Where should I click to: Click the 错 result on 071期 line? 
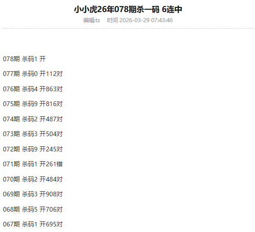coord(59,164)
